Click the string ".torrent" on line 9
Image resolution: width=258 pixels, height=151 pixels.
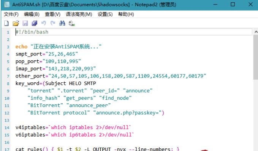72,91
